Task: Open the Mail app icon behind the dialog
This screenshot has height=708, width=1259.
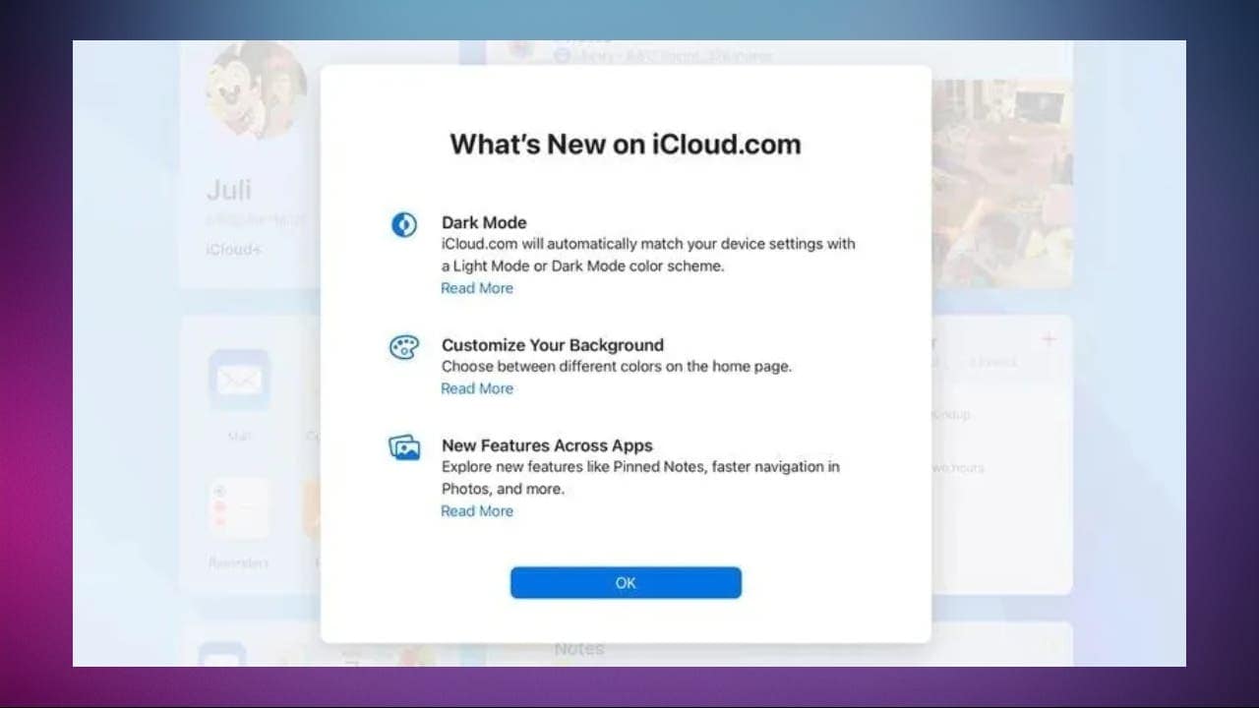Action: (x=239, y=380)
